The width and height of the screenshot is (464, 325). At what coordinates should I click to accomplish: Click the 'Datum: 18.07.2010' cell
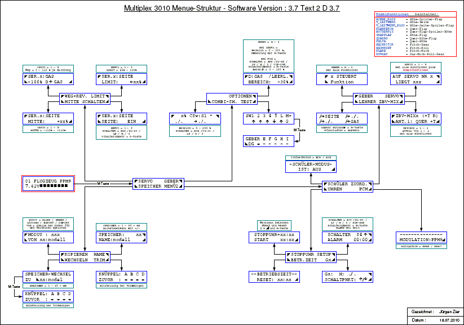click(x=435, y=320)
